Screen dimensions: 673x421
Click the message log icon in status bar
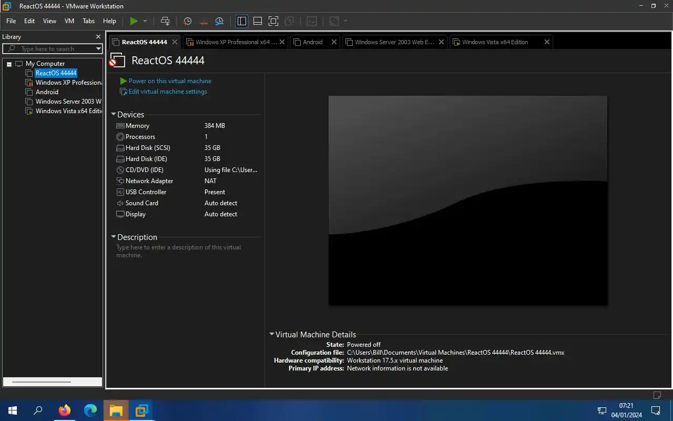657,395
